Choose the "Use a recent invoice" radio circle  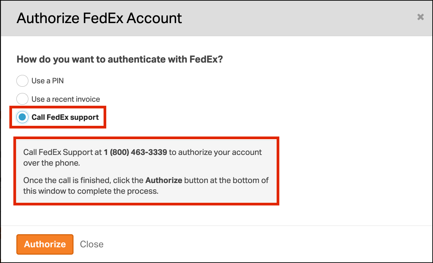(x=22, y=99)
